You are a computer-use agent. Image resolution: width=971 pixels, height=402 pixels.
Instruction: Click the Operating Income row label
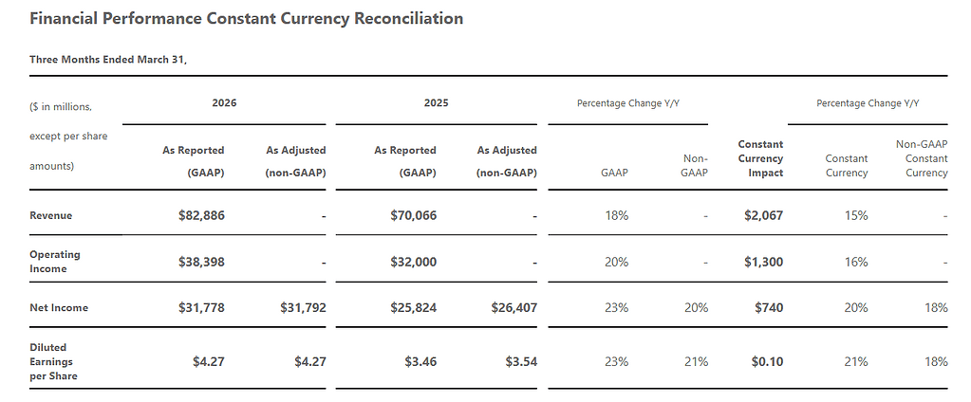coord(55,262)
